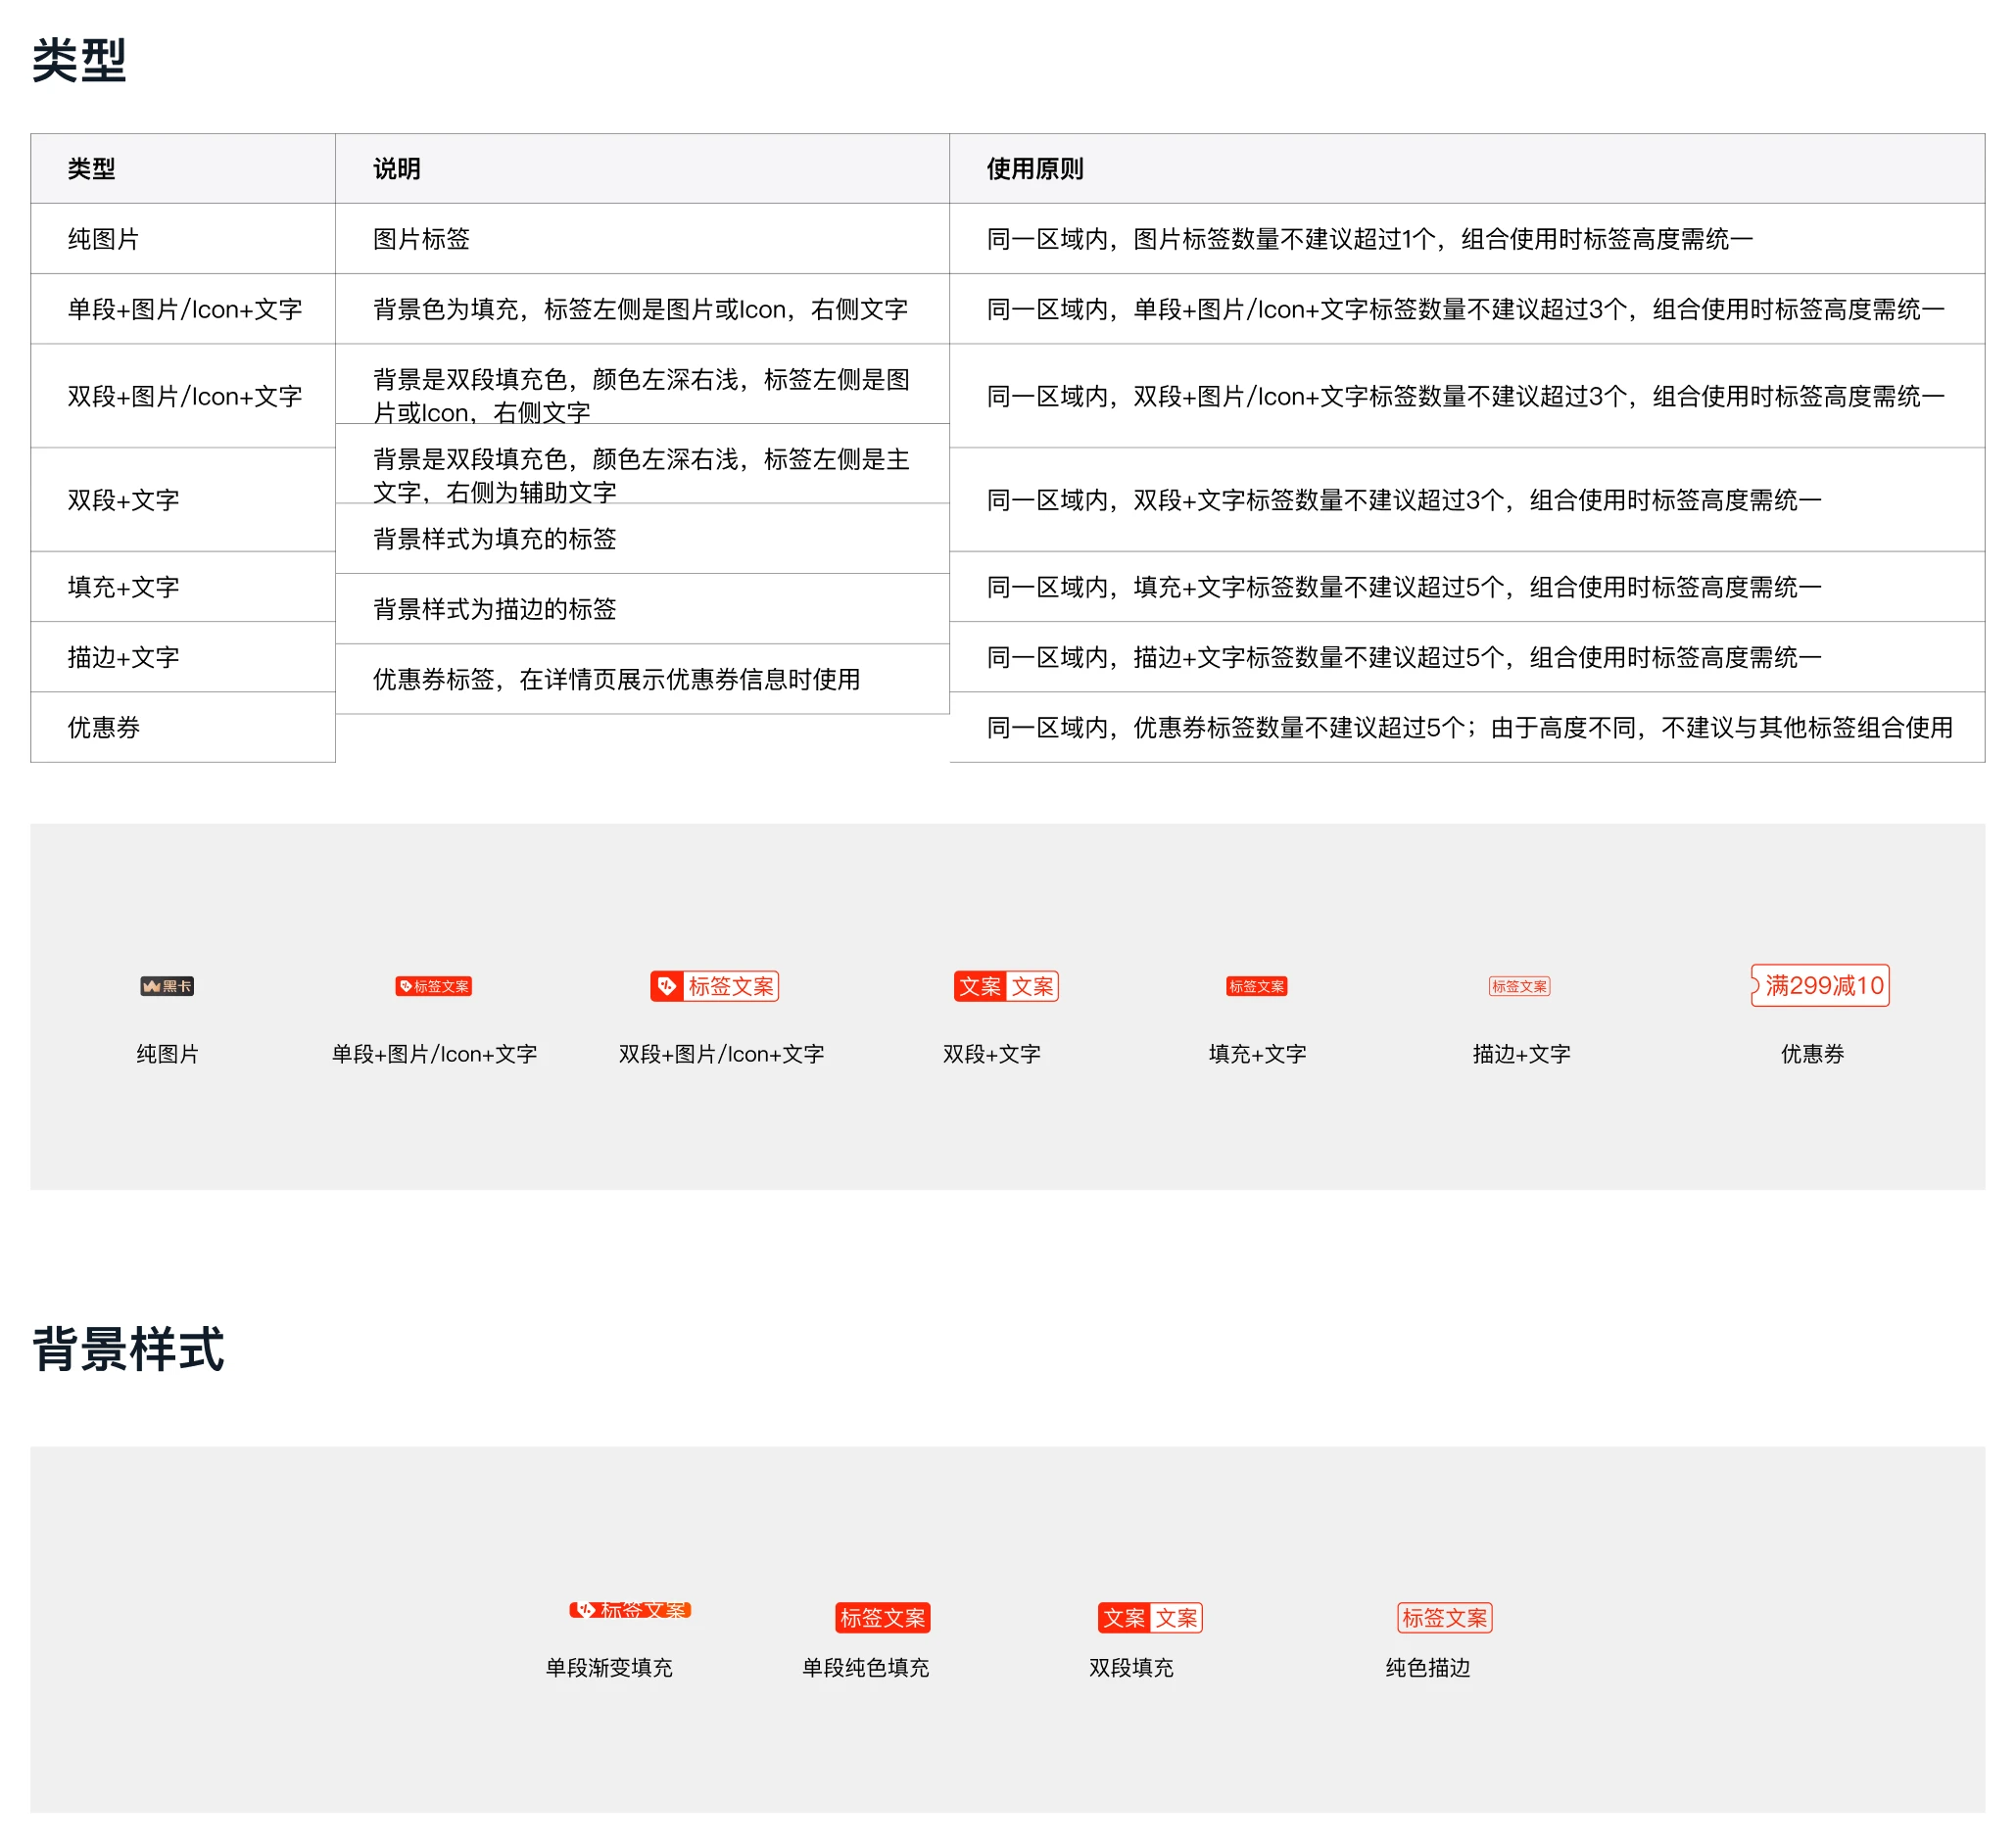2016x1847 pixels.
Task: Click the two-segment tag above 双段填充
Action: coord(1150,1618)
